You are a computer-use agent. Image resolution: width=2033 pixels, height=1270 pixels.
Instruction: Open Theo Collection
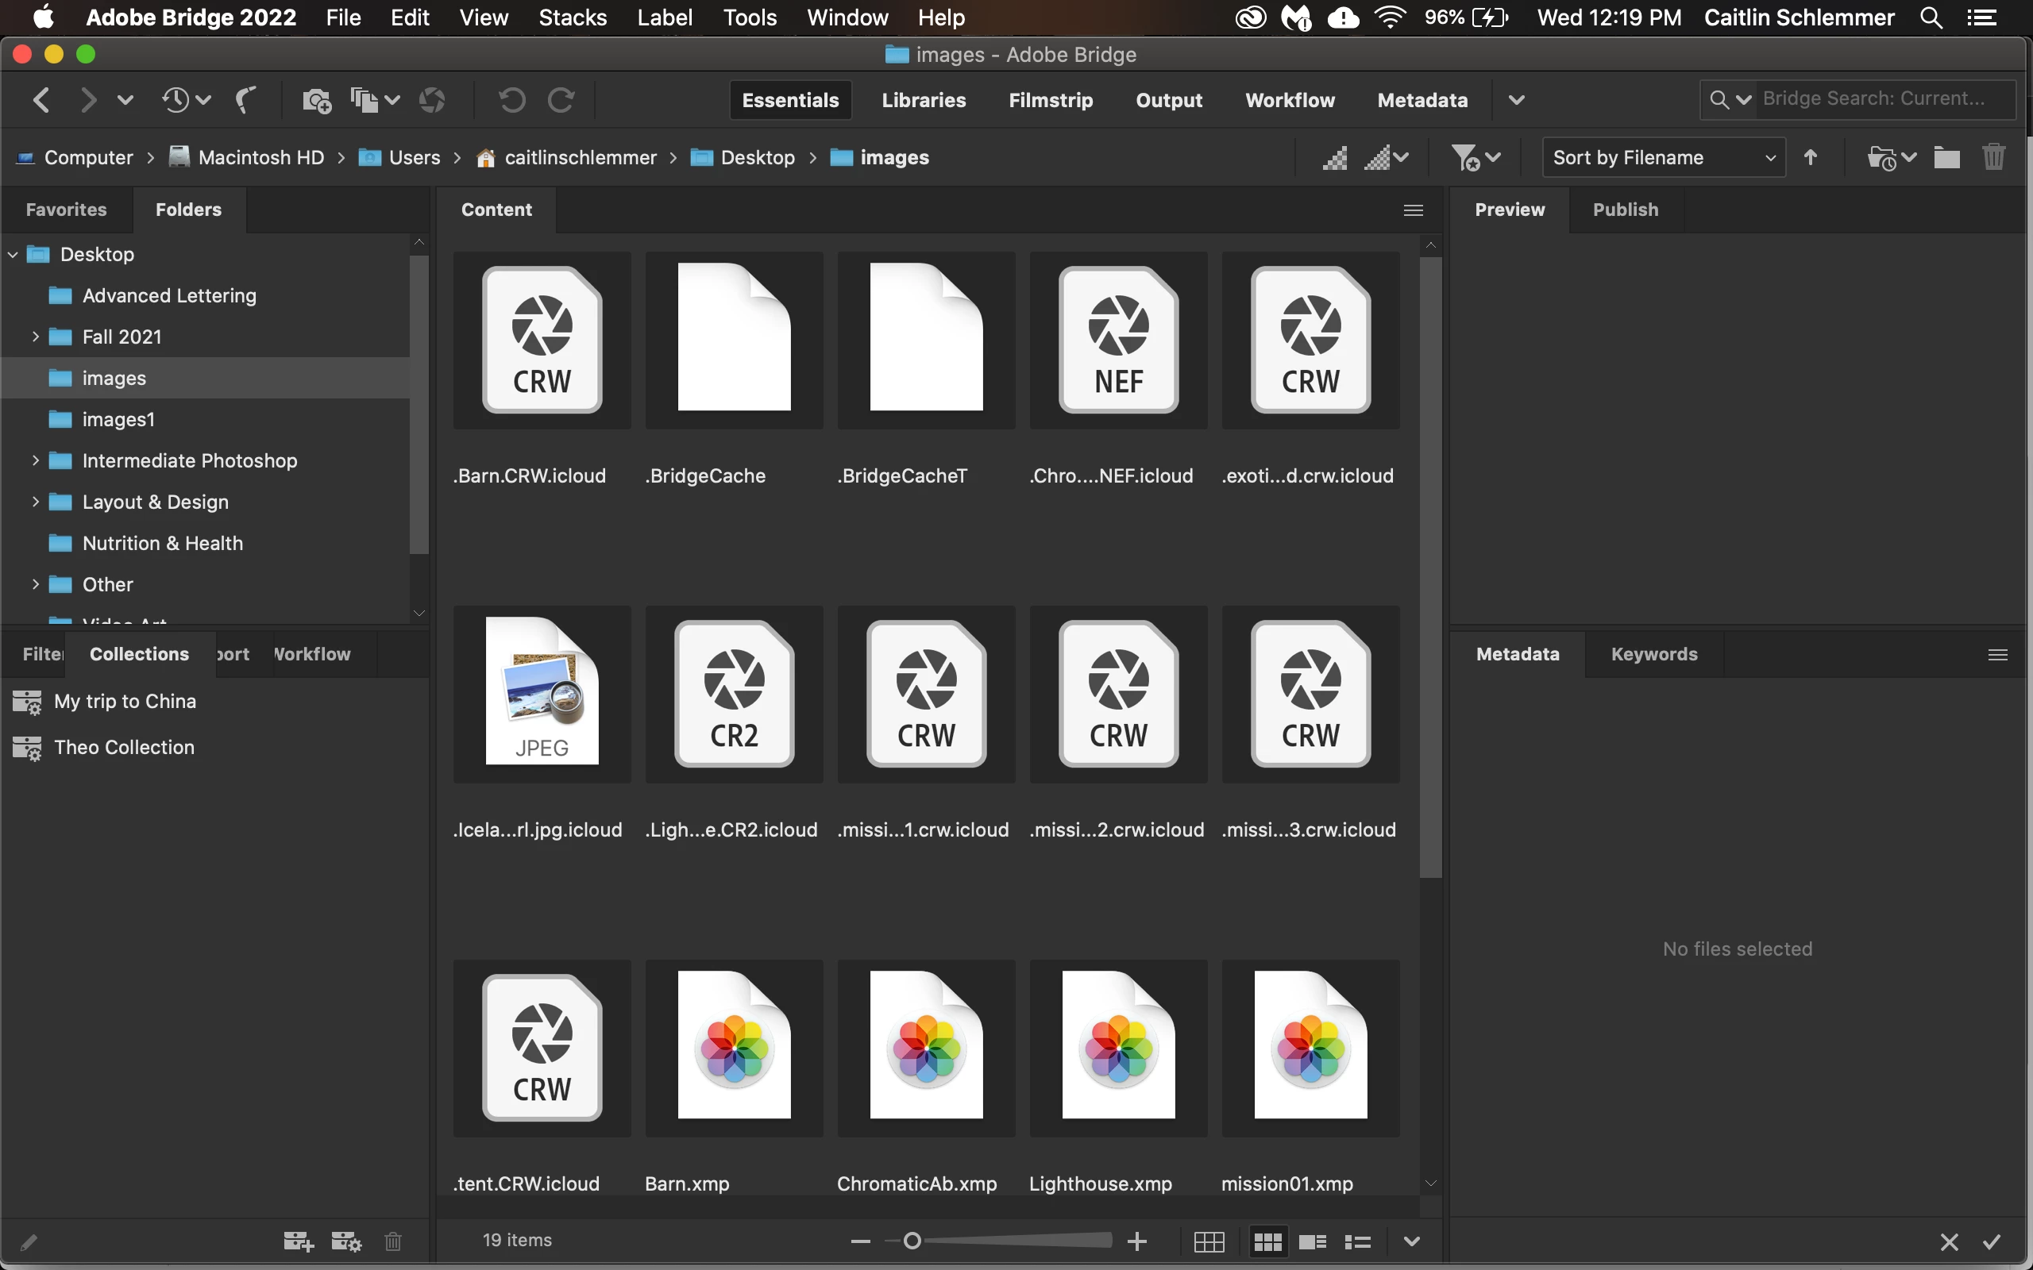[124, 747]
